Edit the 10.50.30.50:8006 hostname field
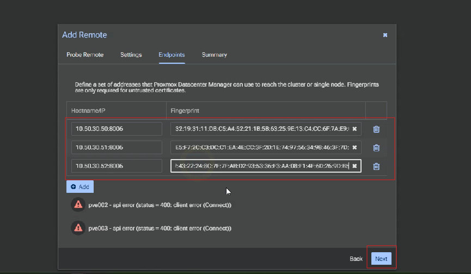This screenshot has height=274, width=471. [x=117, y=129]
